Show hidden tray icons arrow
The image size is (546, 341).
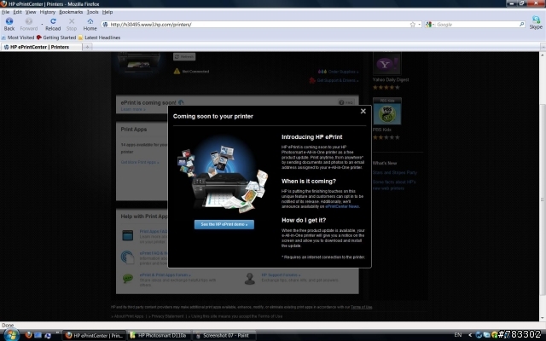click(x=470, y=335)
